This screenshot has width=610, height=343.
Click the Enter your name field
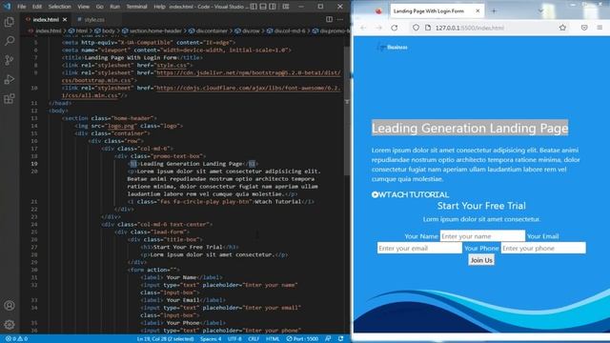(x=482, y=236)
